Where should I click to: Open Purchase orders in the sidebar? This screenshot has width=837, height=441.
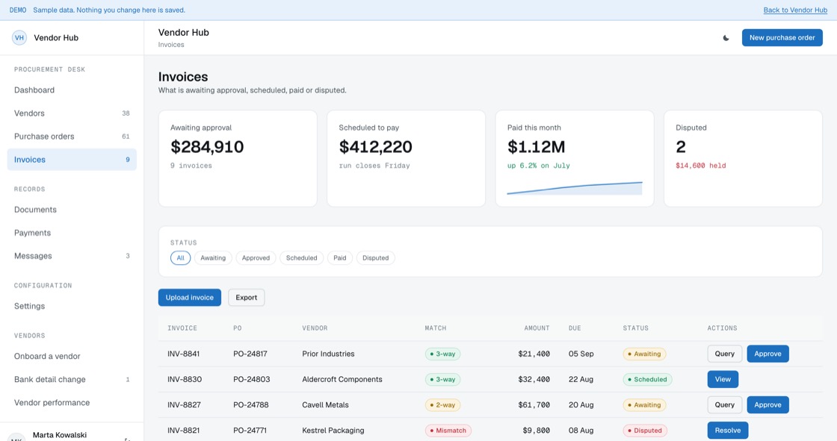(72, 137)
